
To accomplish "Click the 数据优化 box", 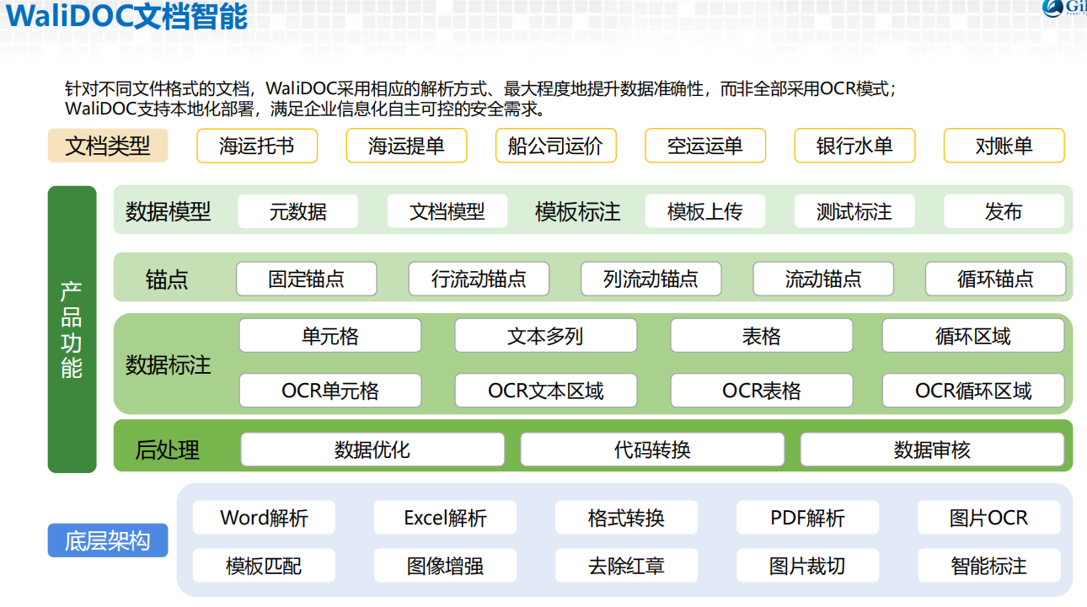I will (372, 450).
